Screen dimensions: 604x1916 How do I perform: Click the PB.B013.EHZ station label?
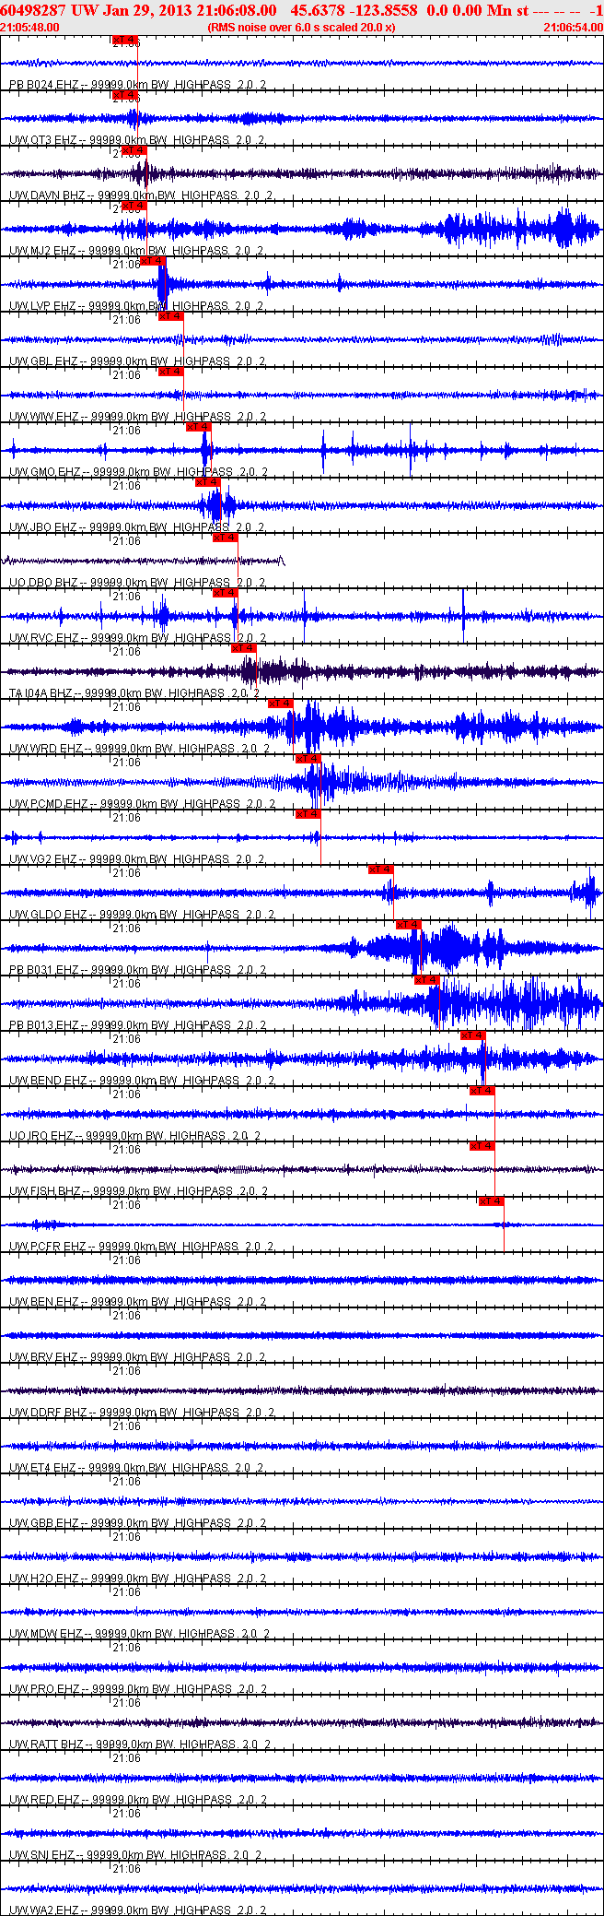pyautogui.click(x=43, y=1025)
